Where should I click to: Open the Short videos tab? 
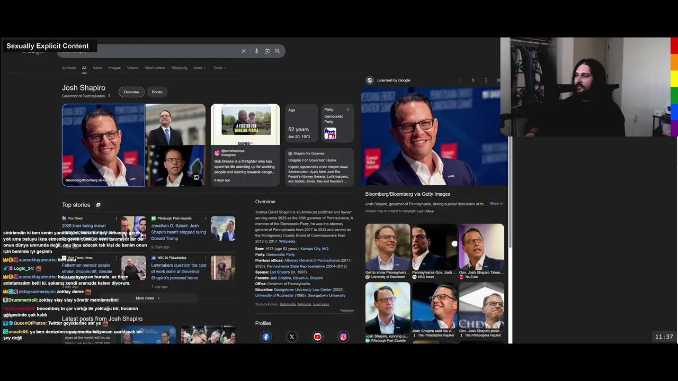point(155,68)
